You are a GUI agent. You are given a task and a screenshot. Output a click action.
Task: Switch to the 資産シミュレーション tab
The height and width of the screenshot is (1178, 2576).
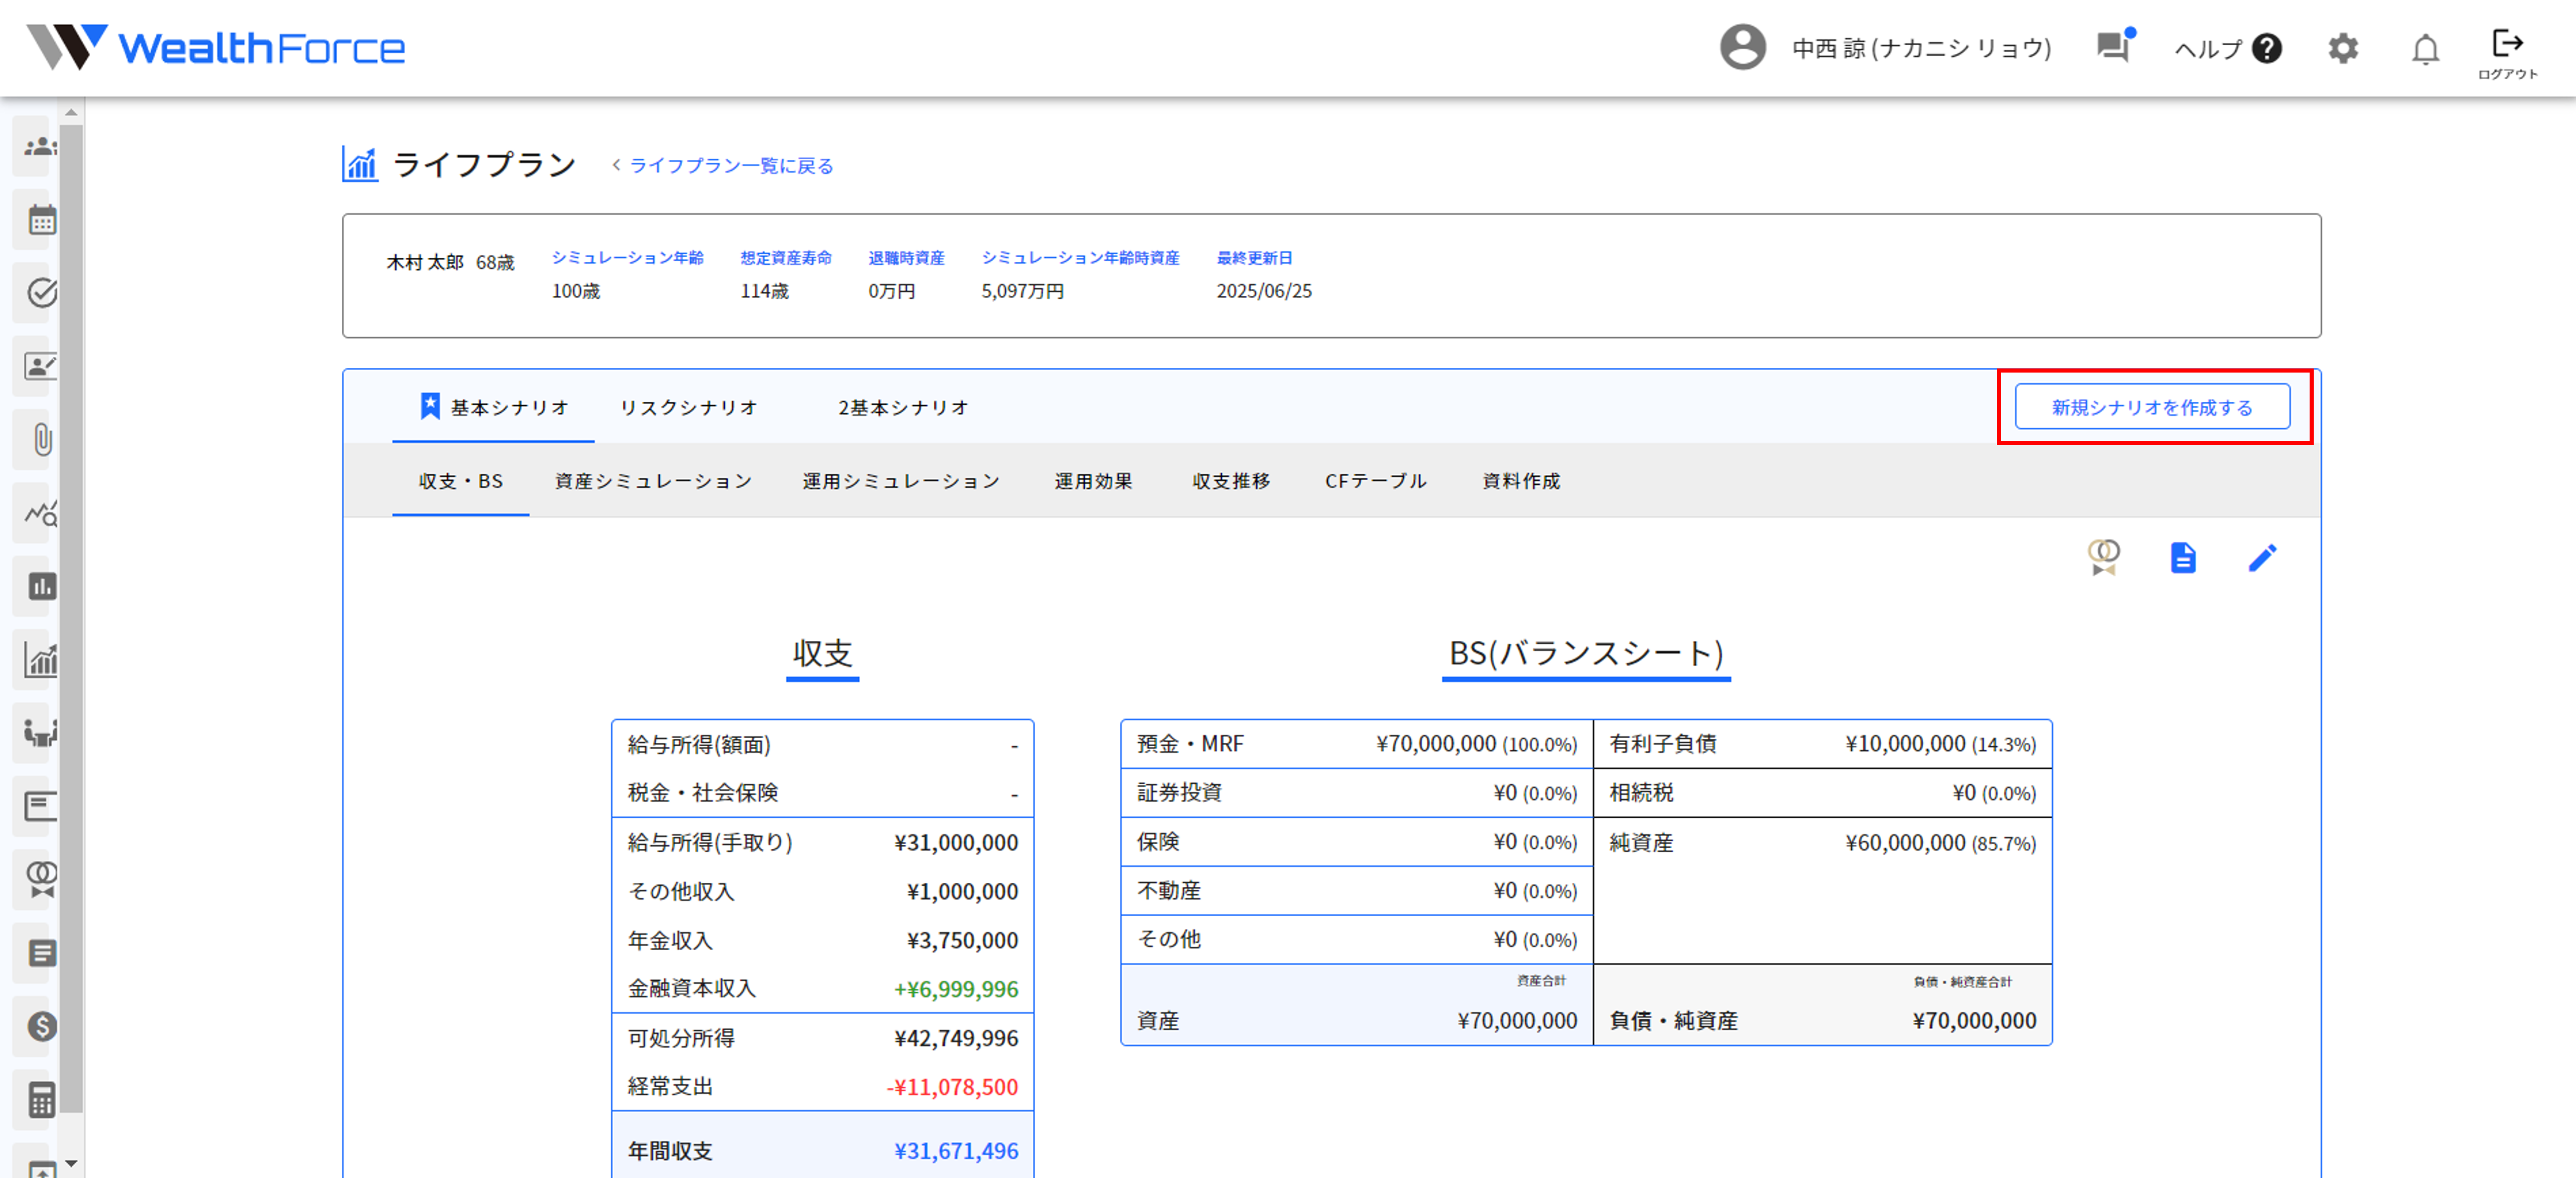pyautogui.click(x=654, y=482)
